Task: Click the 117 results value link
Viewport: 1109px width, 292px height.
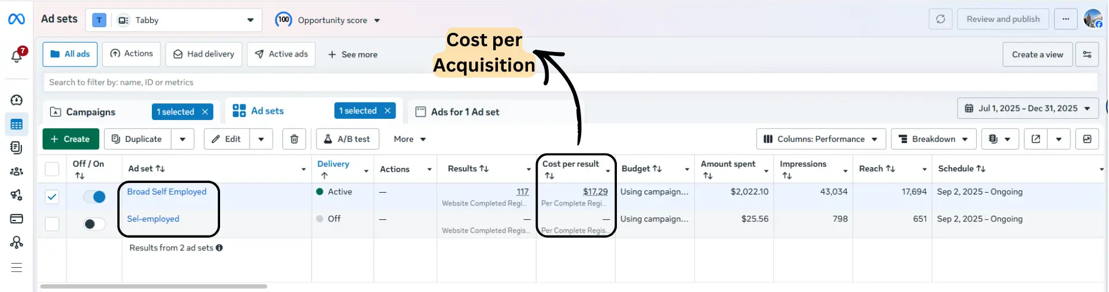Action: pyautogui.click(x=522, y=192)
